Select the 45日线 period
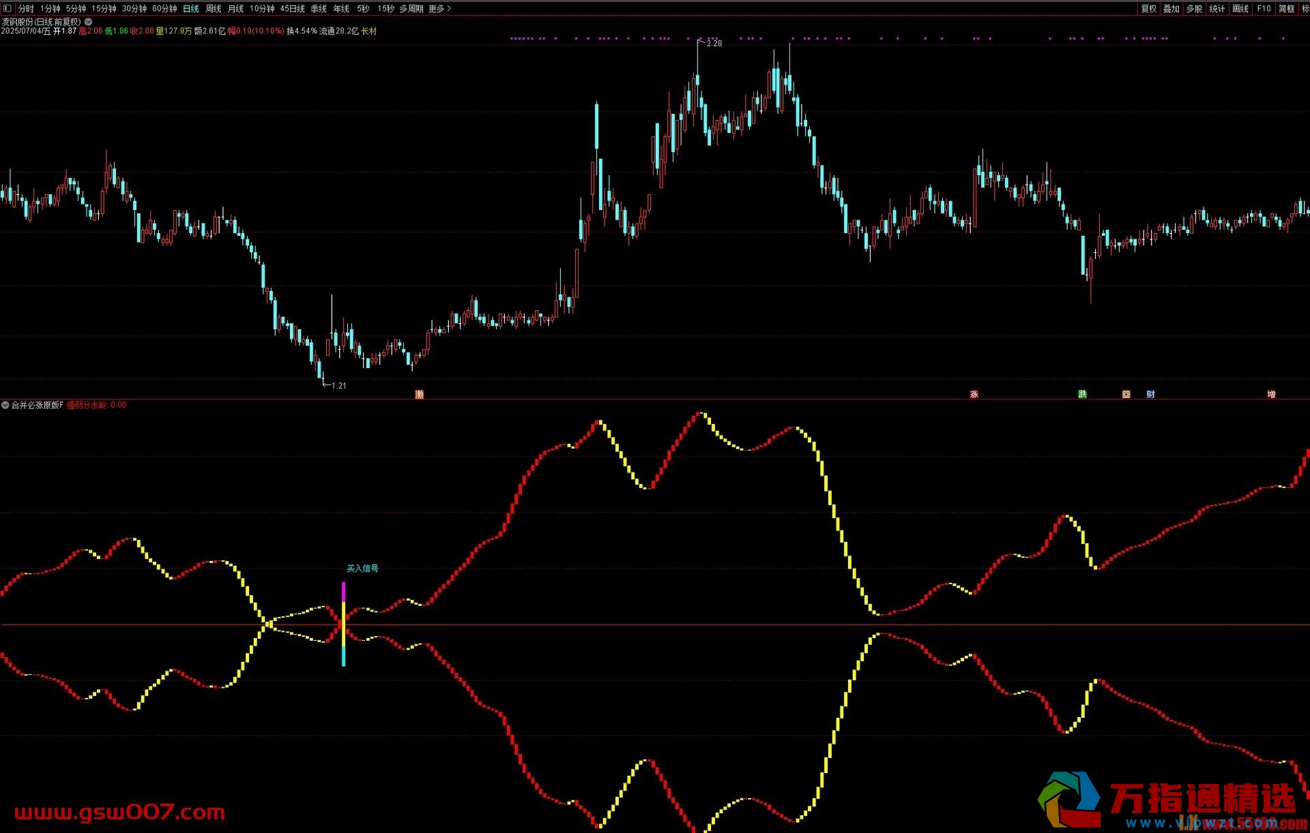 point(293,9)
